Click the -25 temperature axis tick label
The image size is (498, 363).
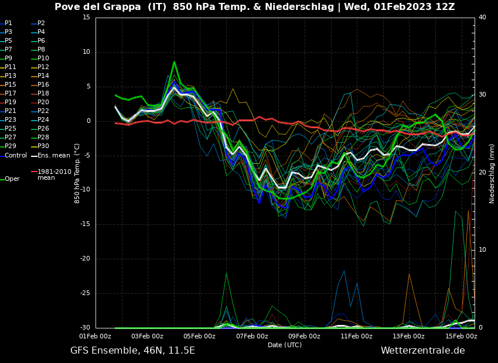point(85,293)
